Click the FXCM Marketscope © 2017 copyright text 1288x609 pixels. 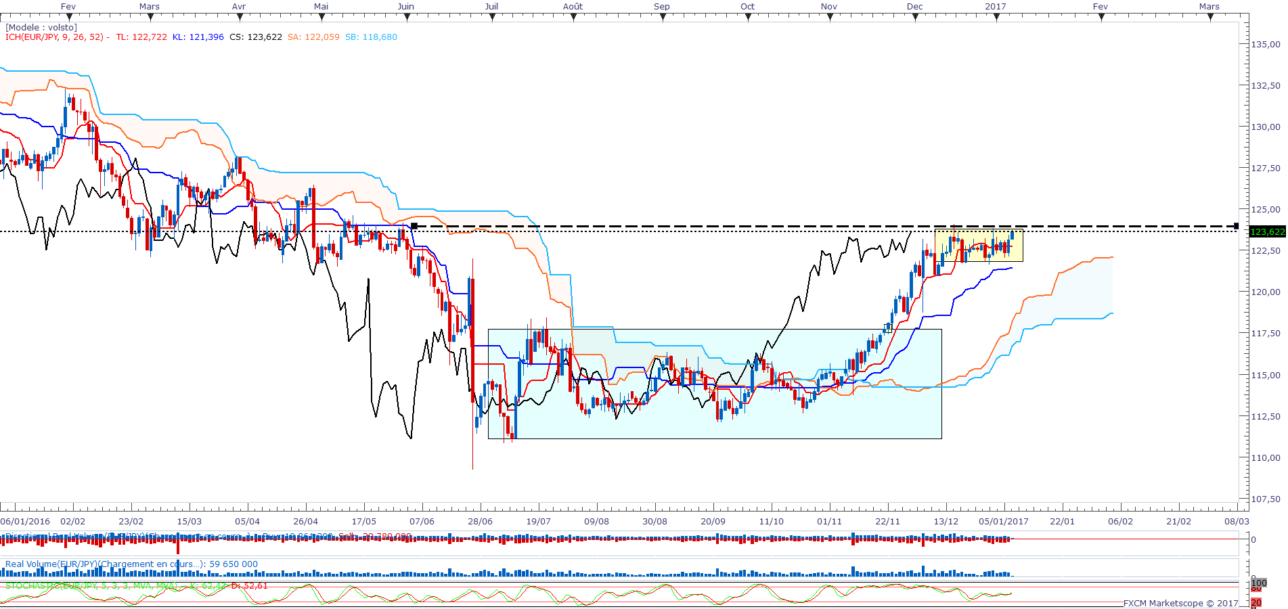tap(1180, 603)
